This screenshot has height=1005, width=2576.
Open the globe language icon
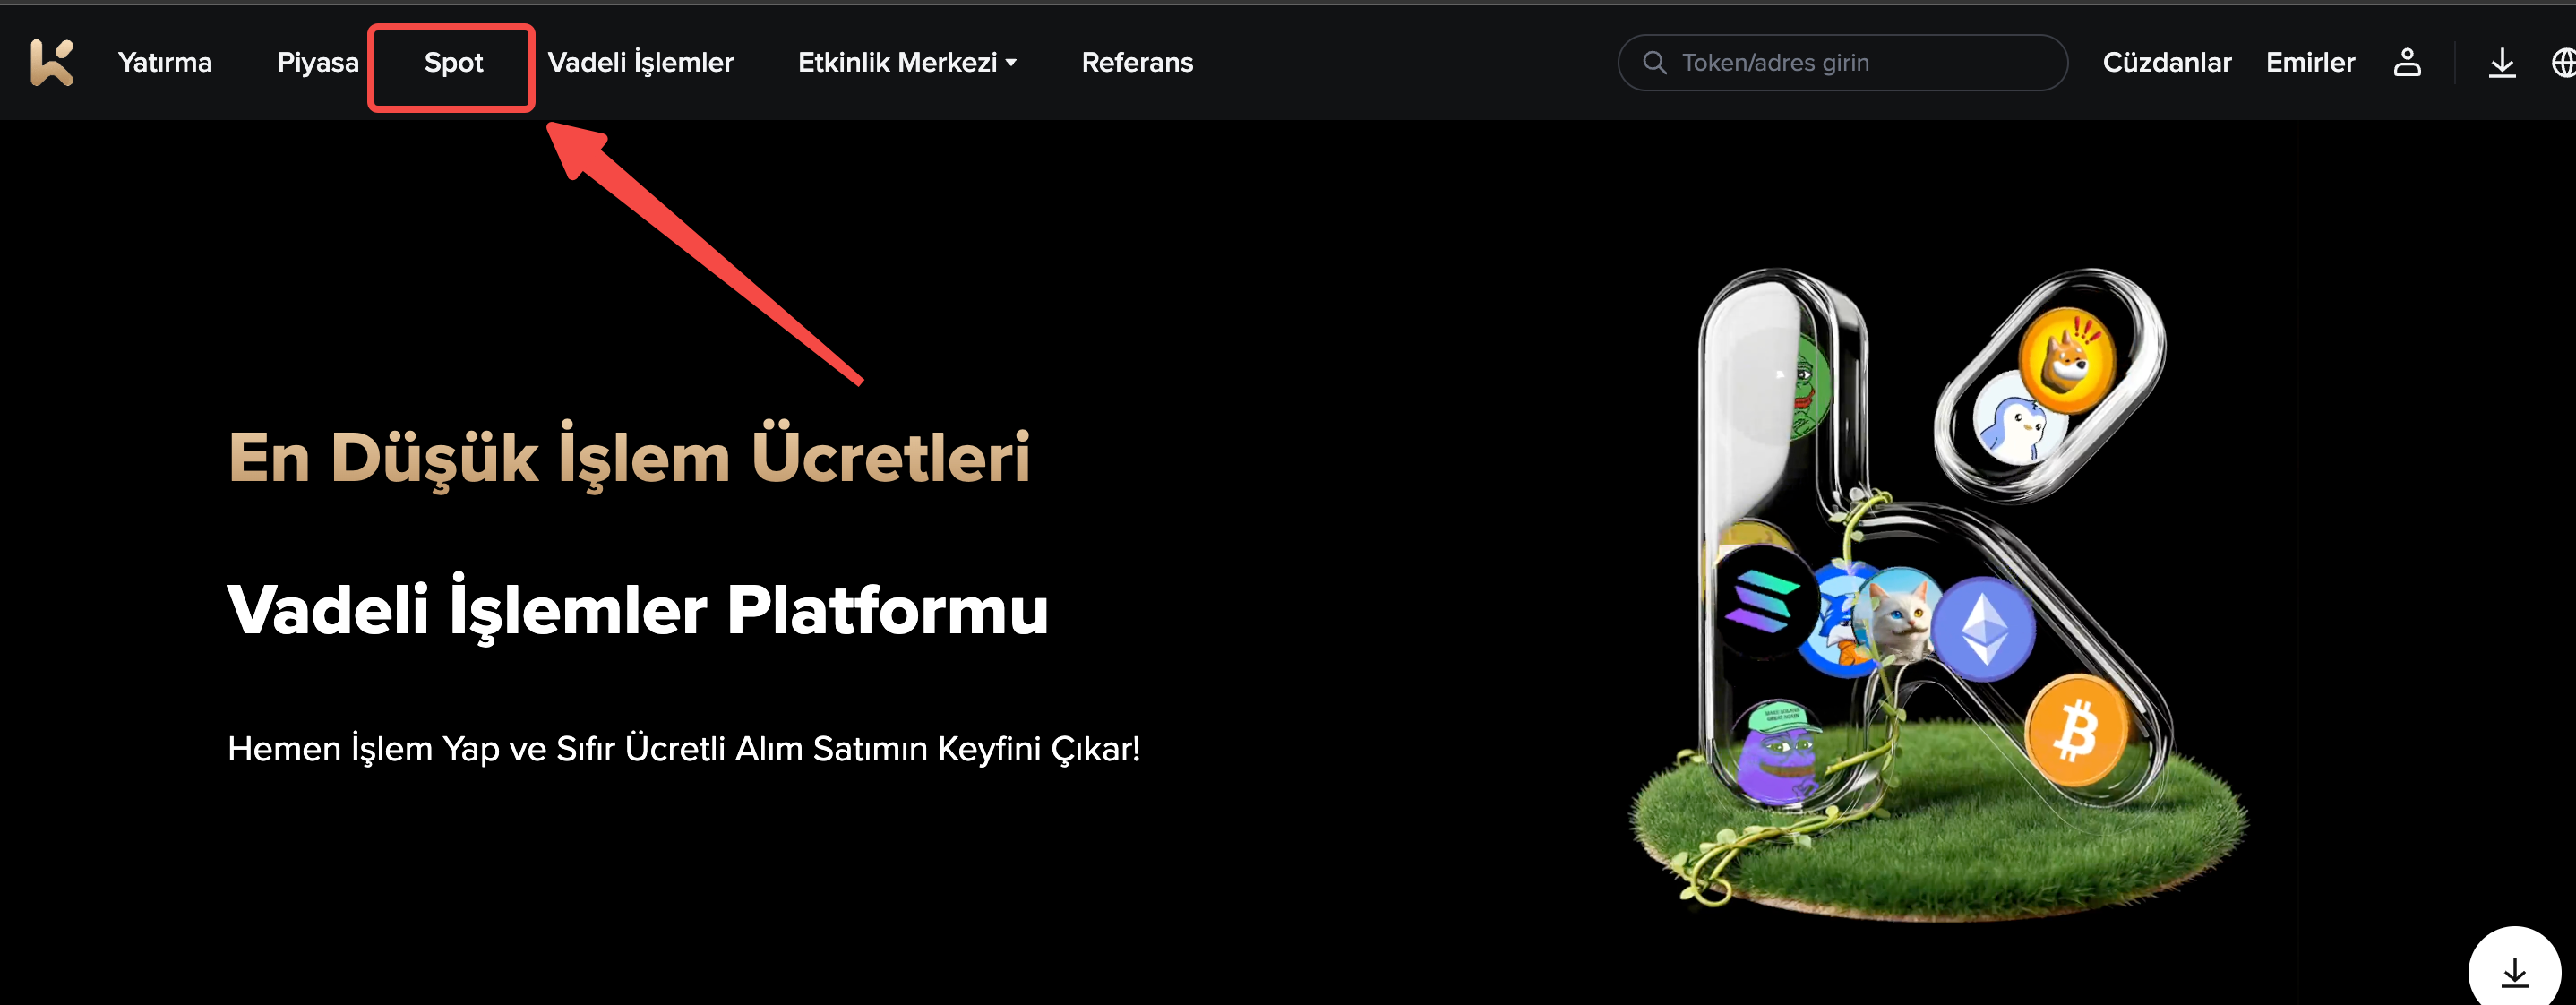click(x=2563, y=62)
